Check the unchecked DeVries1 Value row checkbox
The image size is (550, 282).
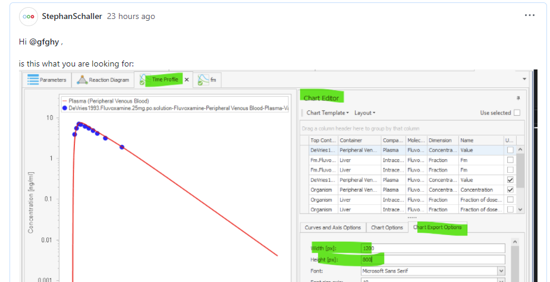[510, 150]
